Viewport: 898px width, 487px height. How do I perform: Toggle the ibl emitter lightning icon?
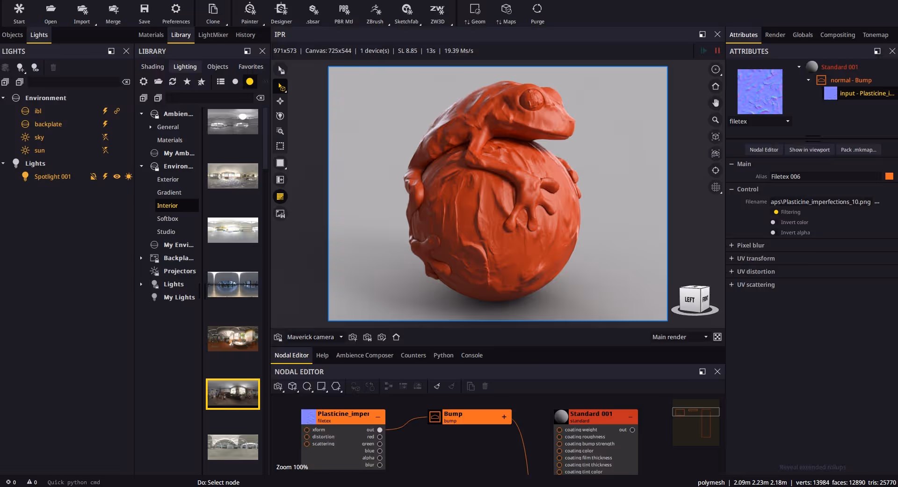105,111
